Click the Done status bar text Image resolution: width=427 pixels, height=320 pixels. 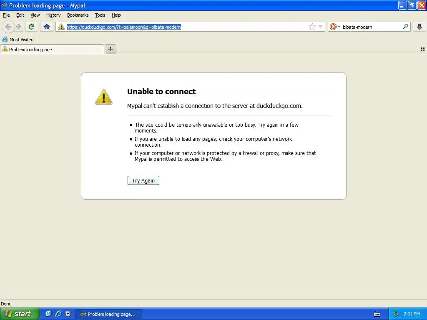click(x=6, y=304)
